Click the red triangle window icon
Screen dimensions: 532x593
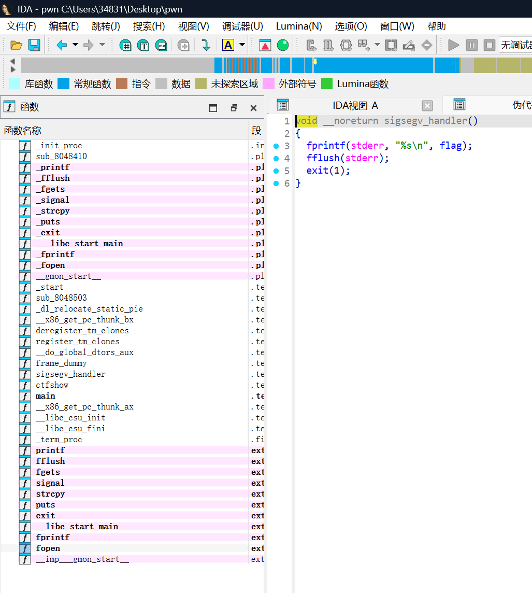[265, 46]
